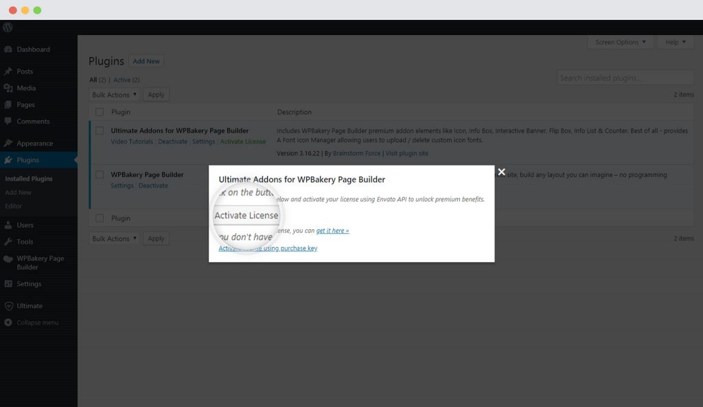This screenshot has width=703, height=407.
Task: Click the green Activate License row link
Action: click(x=242, y=141)
